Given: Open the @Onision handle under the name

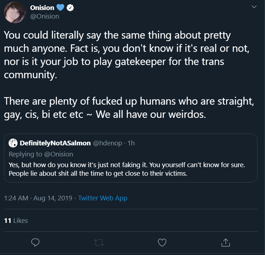Looking at the screenshot, I should coord(45,16).
